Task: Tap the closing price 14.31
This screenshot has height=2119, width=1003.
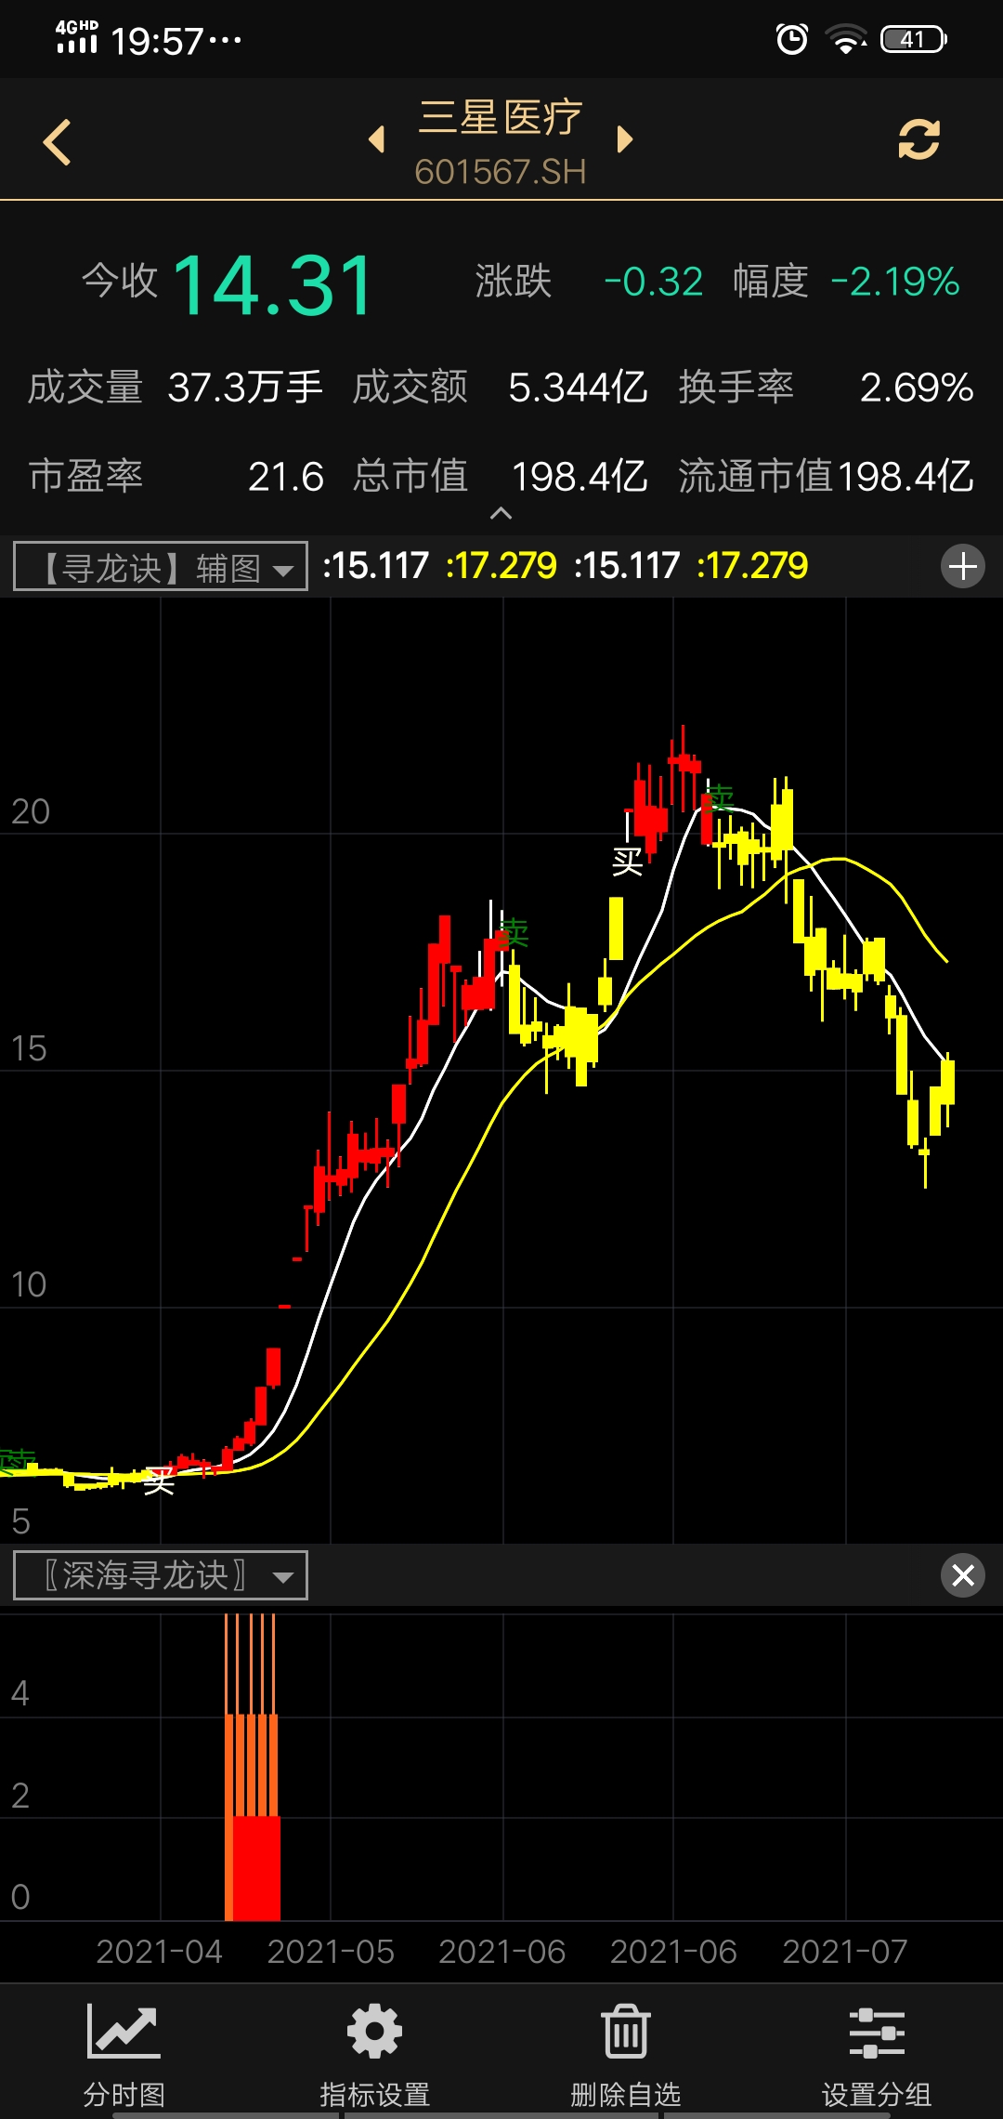Action: 273,284
